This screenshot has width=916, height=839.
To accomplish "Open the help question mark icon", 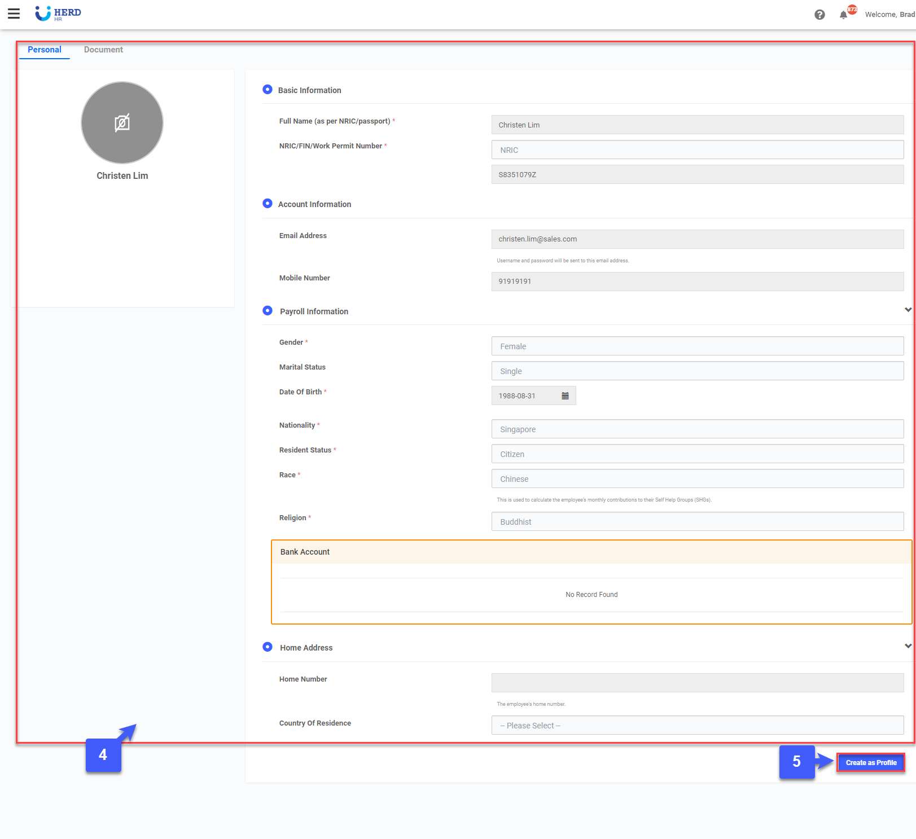I will click(819, 14).
